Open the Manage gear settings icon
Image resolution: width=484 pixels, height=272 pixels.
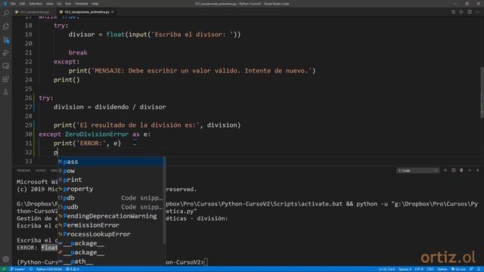click(6, 259)
